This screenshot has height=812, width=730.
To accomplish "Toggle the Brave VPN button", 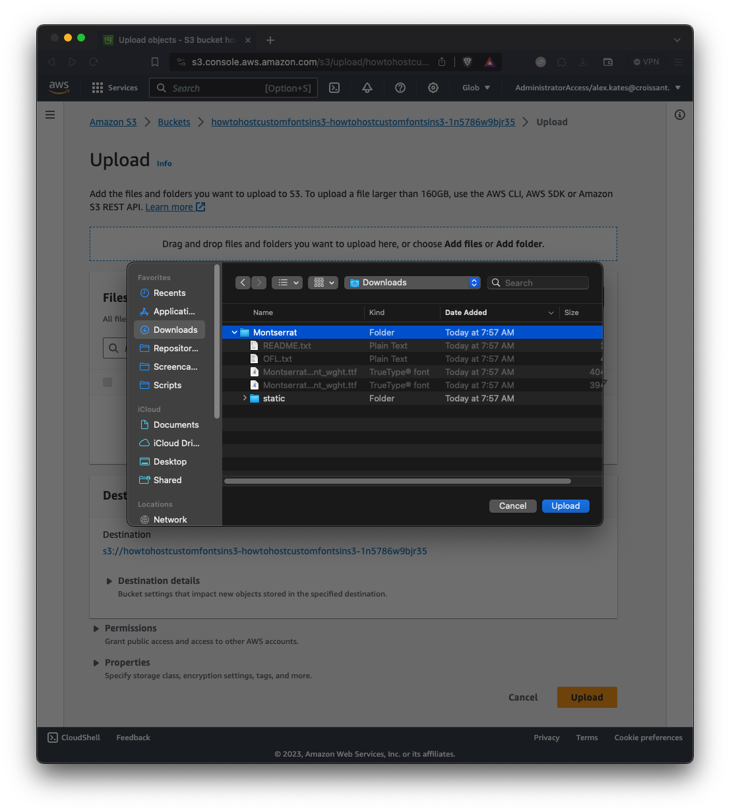I will [646, 62].
